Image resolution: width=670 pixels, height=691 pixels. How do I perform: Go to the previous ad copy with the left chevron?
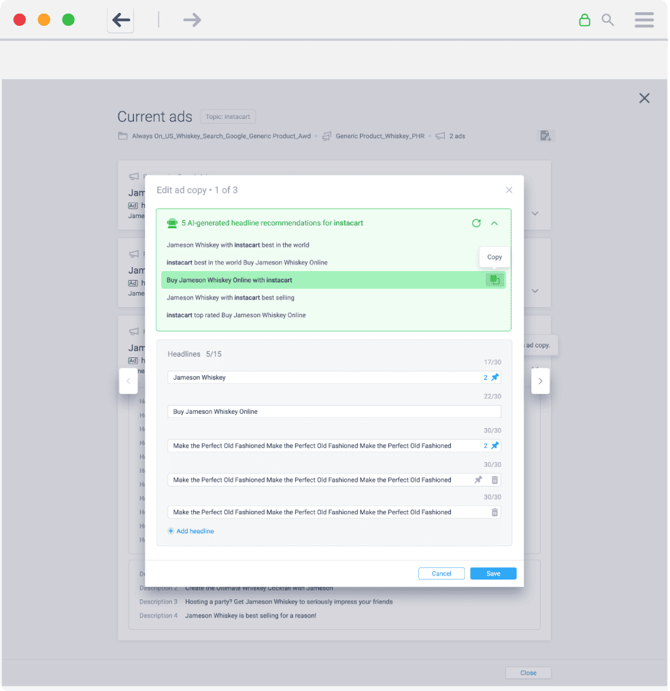129,381
